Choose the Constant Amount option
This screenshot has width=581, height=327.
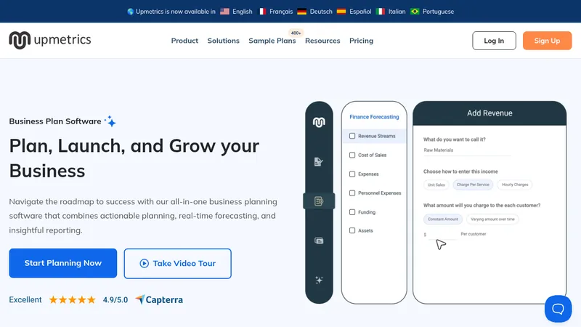pyautogui.click(x=443, y=219)
